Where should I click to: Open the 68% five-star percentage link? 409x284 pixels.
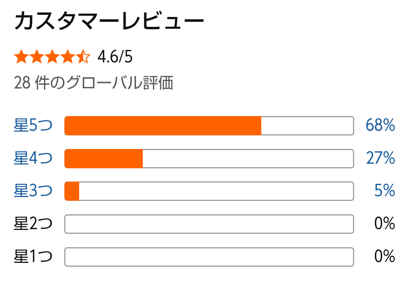(380, 126)
